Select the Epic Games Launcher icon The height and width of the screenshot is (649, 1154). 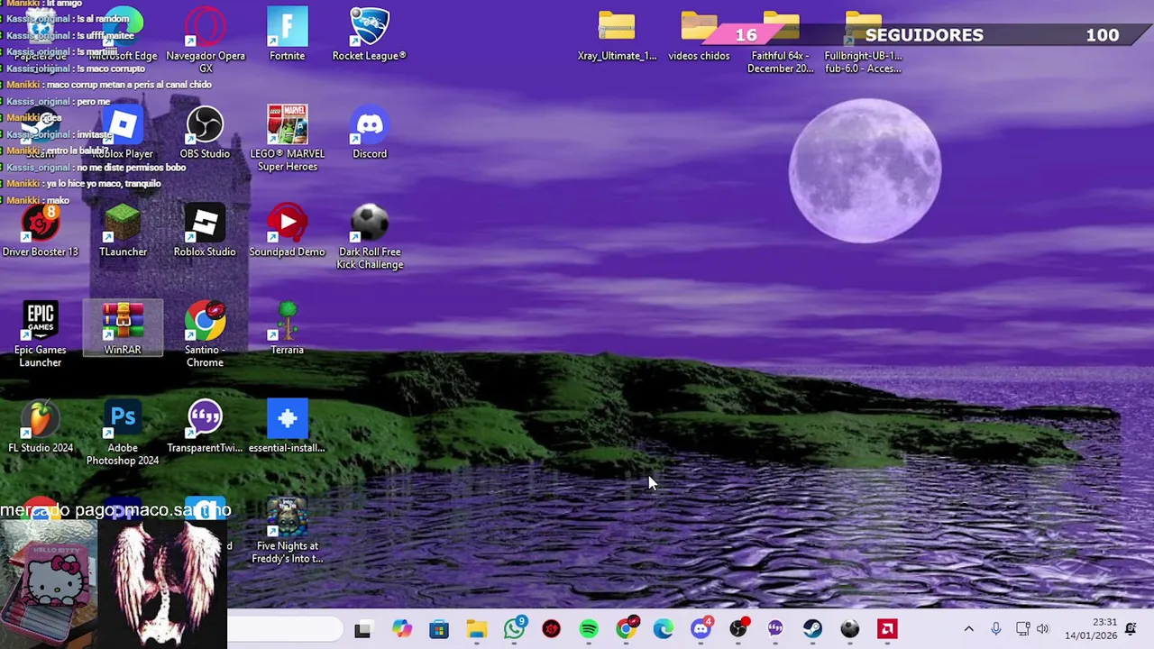pyautogui.click(x=41, y=335)
